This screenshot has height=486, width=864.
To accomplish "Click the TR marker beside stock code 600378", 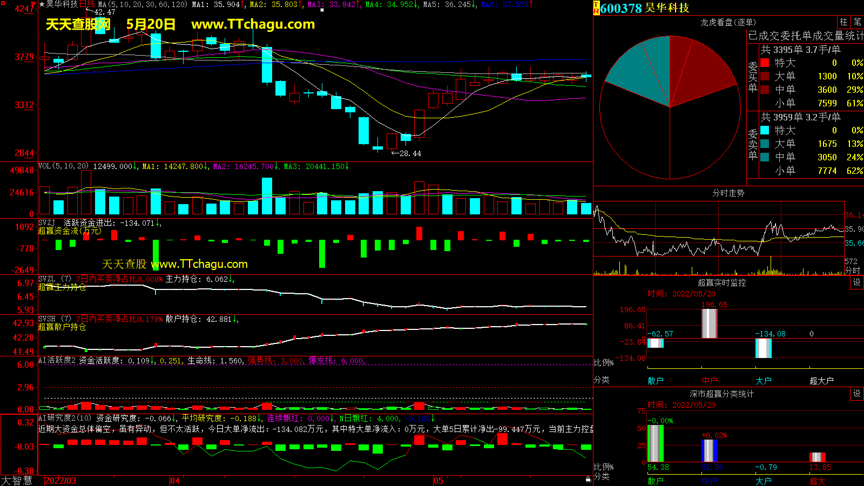I will (596, 8).
